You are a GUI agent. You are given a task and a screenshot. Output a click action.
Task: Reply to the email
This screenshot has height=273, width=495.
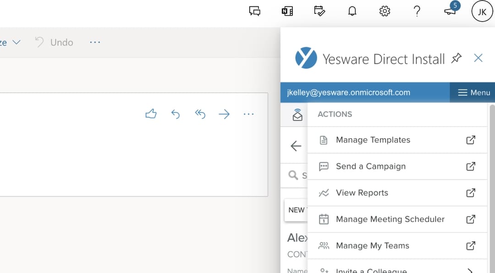[x=176, y=114]
